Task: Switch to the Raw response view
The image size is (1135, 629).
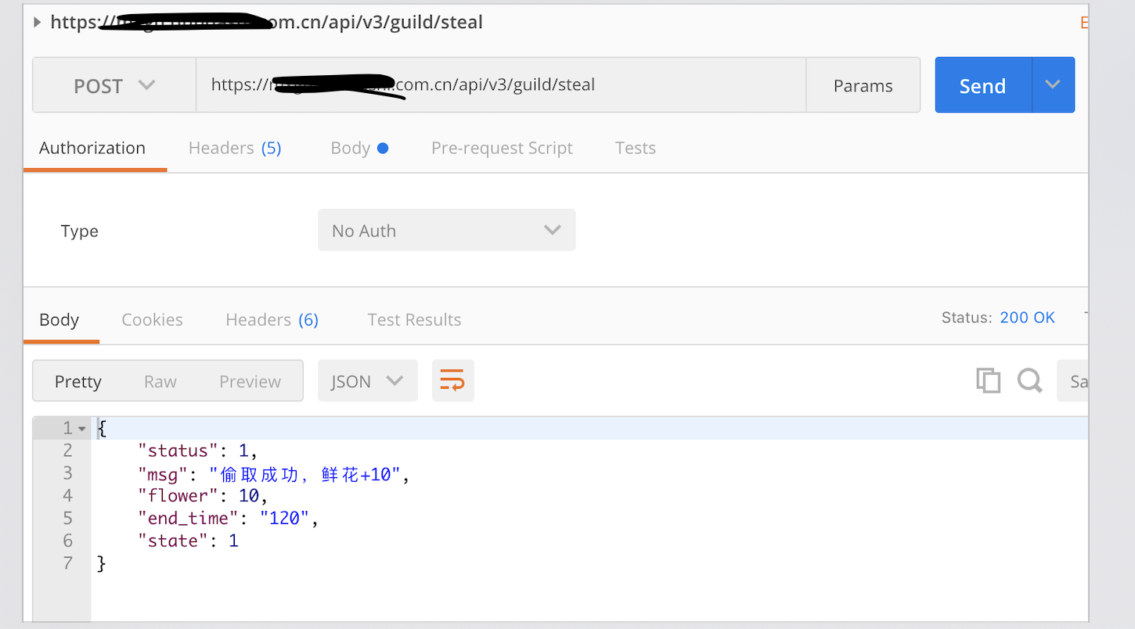Action: point(160,381)
